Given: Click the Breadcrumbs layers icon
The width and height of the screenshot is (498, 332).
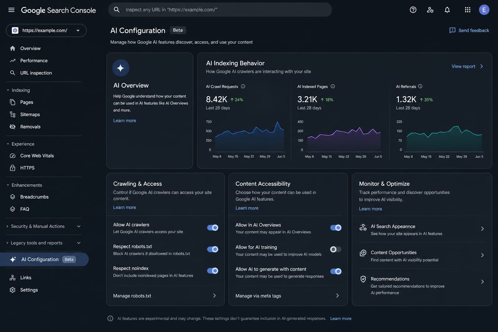Looking at the screenshot, I should click(x=12, y=197).
